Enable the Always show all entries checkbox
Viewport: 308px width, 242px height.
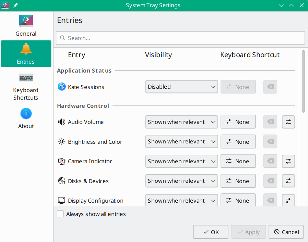point(60,214)
